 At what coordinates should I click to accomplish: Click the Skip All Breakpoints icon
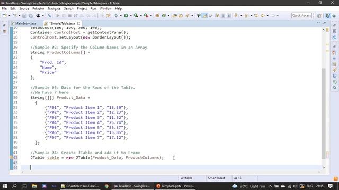pos(49,15)
